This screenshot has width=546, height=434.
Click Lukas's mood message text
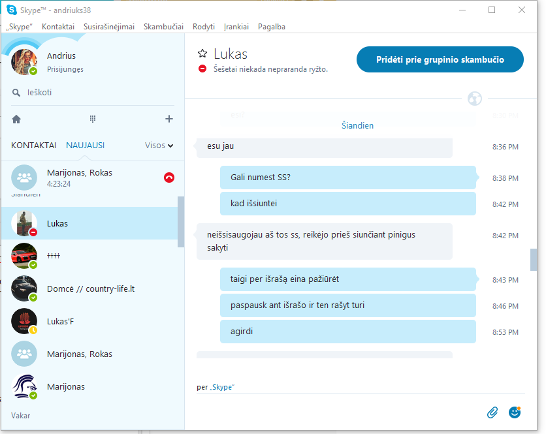pos(270,69)
